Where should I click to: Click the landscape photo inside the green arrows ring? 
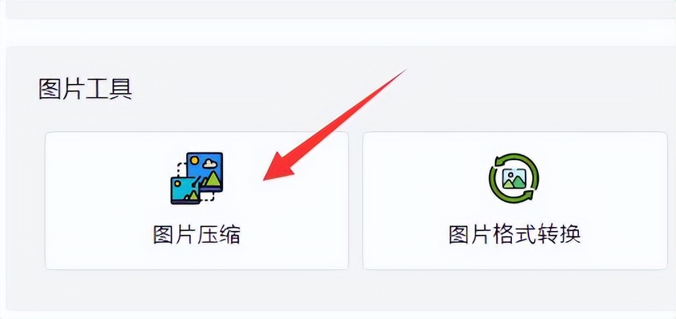click(514, 179)
